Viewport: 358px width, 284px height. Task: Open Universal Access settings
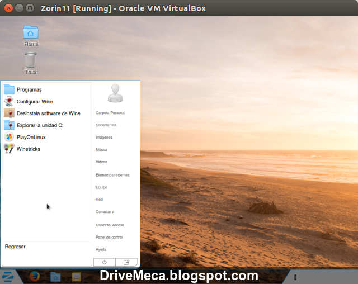110,225
